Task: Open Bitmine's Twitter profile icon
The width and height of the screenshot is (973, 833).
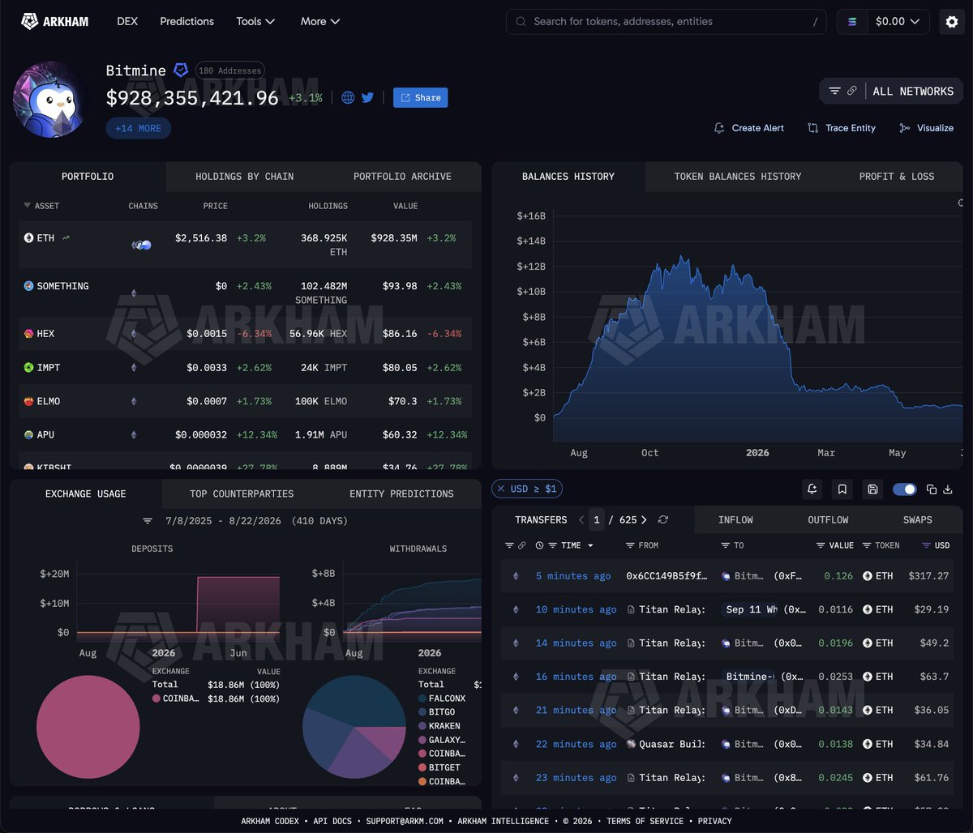Action: coord(367,97)
